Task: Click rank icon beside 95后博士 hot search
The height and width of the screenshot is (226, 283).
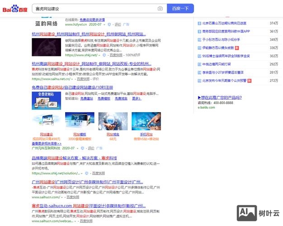Action: pyautogui.click(x=199, y=56)
